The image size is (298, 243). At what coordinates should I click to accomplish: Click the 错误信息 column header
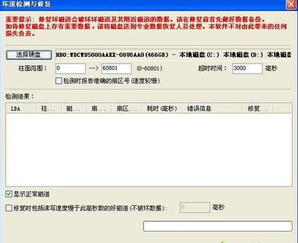212,109
